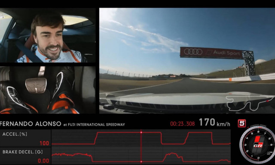Click the tachometer dial
275x165 pixels.
pyautogui.click(x=257, y=144)
